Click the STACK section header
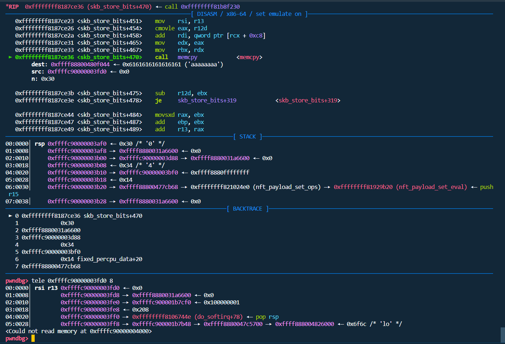505x344 pixels. coord(247,136)
